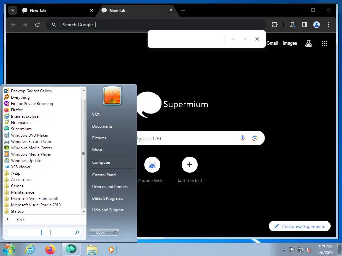Click the find-in-page text field
The image size is (342, 256).
pyautogui.click(x=186, y=39)
